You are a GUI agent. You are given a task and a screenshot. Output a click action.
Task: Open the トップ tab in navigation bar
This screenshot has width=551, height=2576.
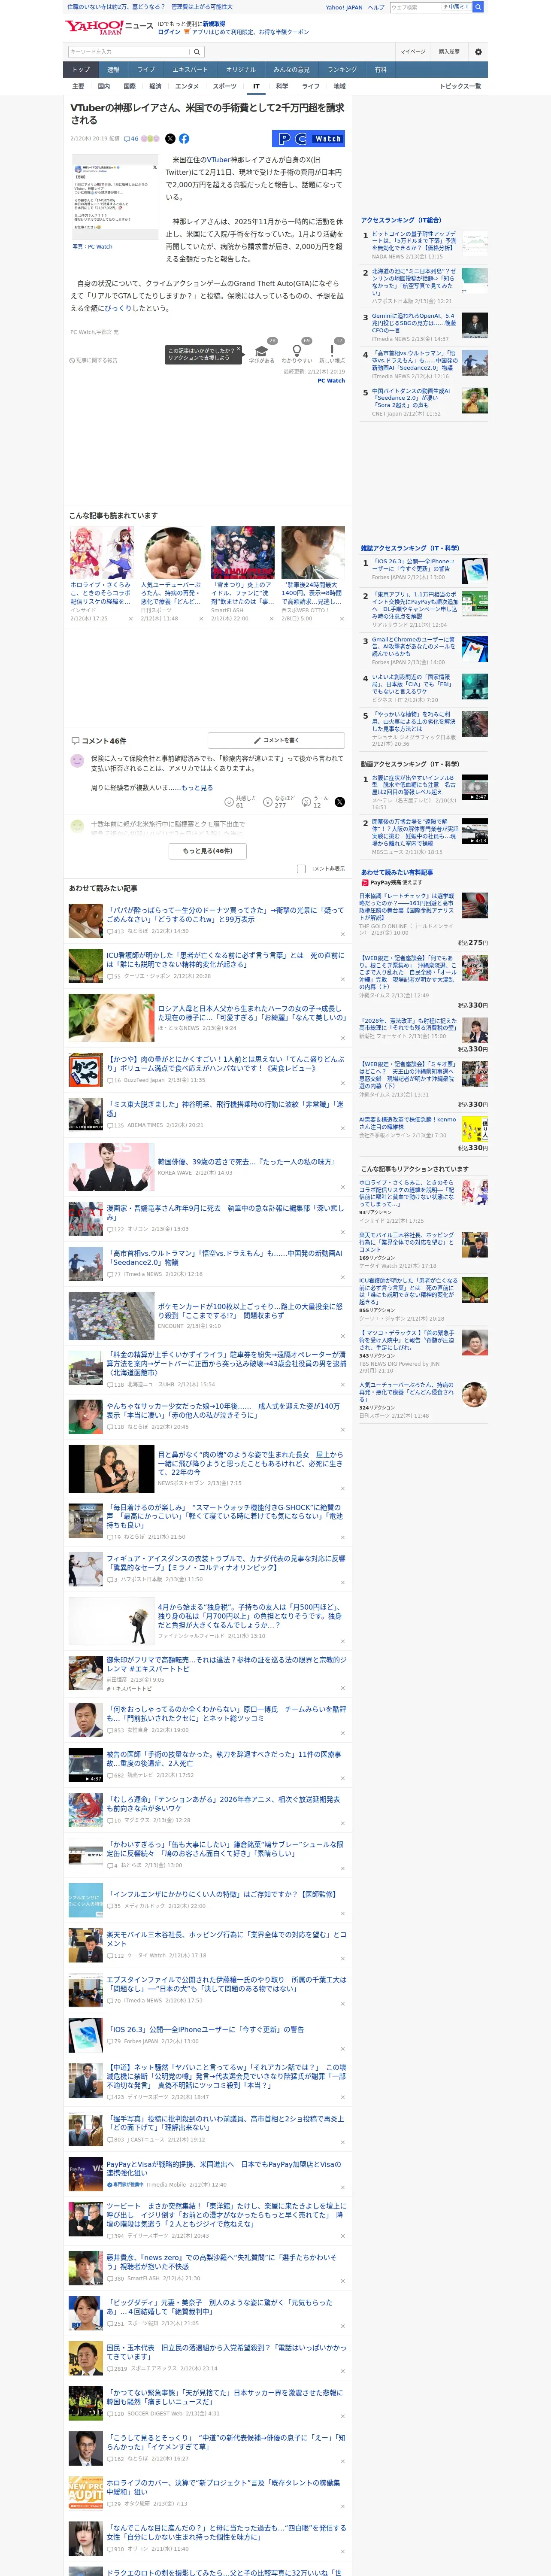[x=81, y=70]
